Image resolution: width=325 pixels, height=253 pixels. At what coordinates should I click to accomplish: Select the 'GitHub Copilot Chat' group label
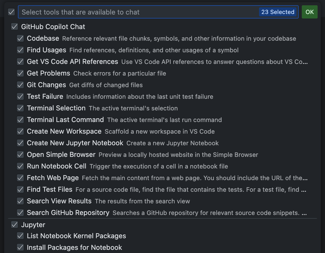(53, 27)
